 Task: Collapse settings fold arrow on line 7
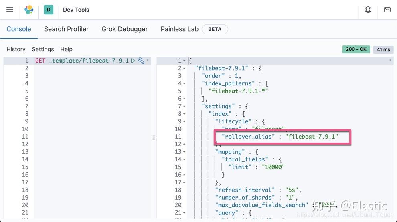point(184,106)
